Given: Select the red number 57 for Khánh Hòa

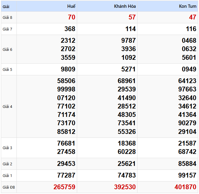Looking at the screenshot, I should pyautogui.click(x=132, y=17).
